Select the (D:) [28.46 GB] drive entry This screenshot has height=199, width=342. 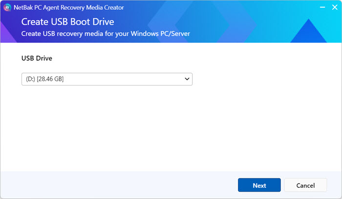(43, 79)
